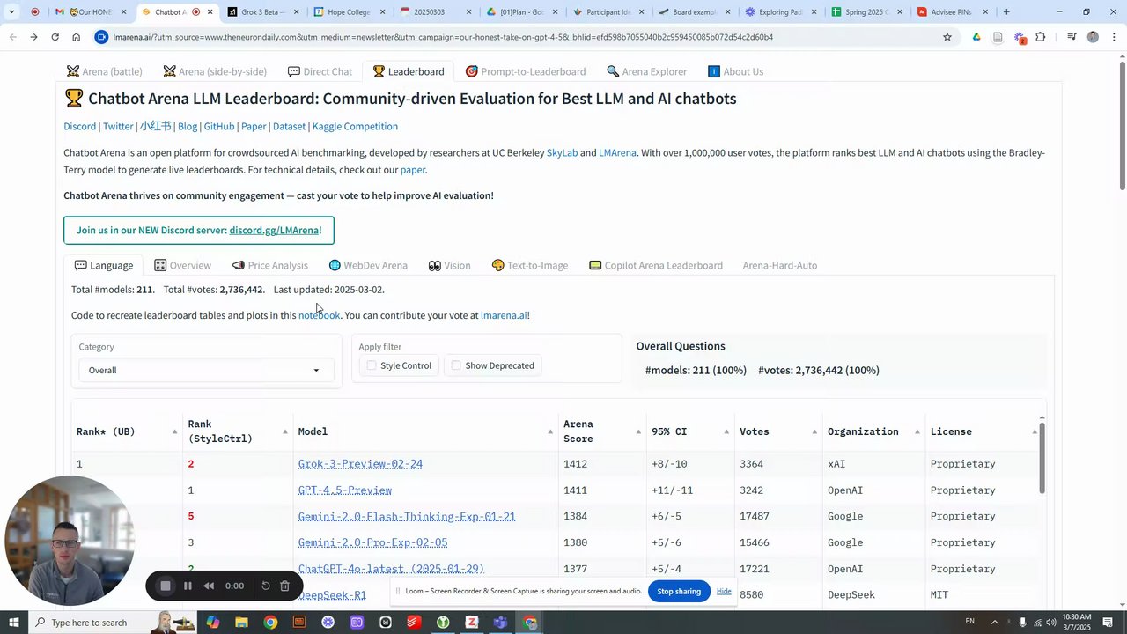Select the Vision leaderboard tab
The image size is (1127, 634).
(449, 265)
